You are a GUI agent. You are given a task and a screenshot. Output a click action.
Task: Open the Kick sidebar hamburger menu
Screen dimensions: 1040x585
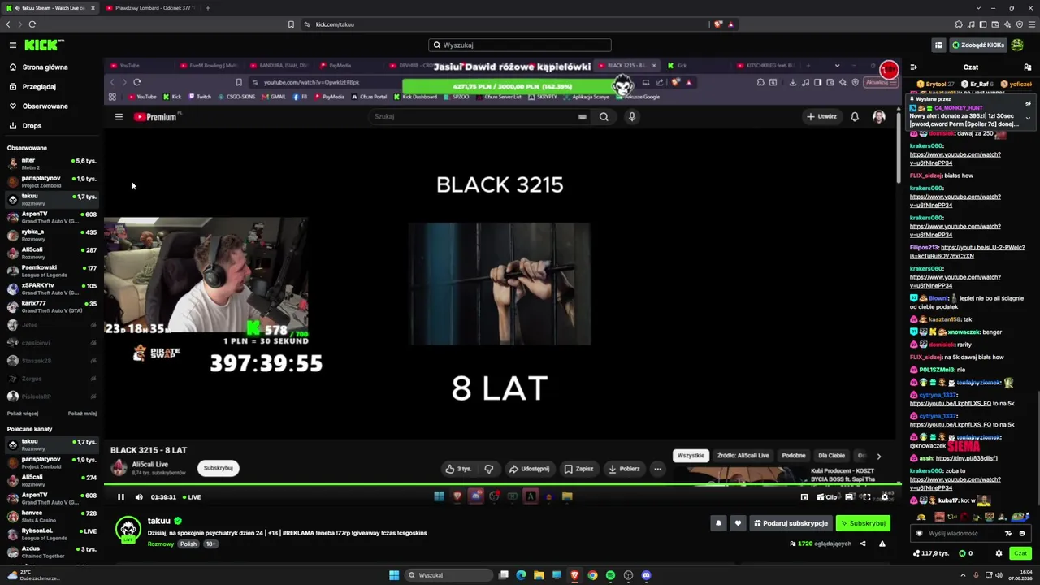click(x=13, y=45)
